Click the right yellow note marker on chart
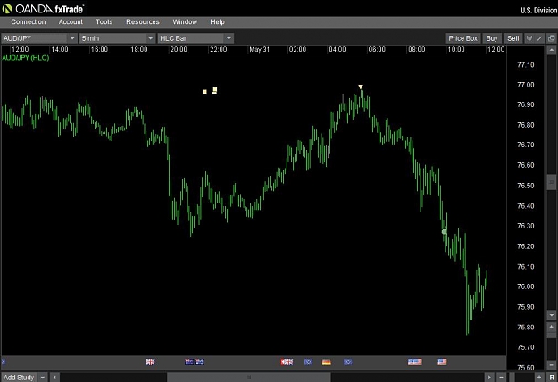558x382 pixels. coord(214,90)
